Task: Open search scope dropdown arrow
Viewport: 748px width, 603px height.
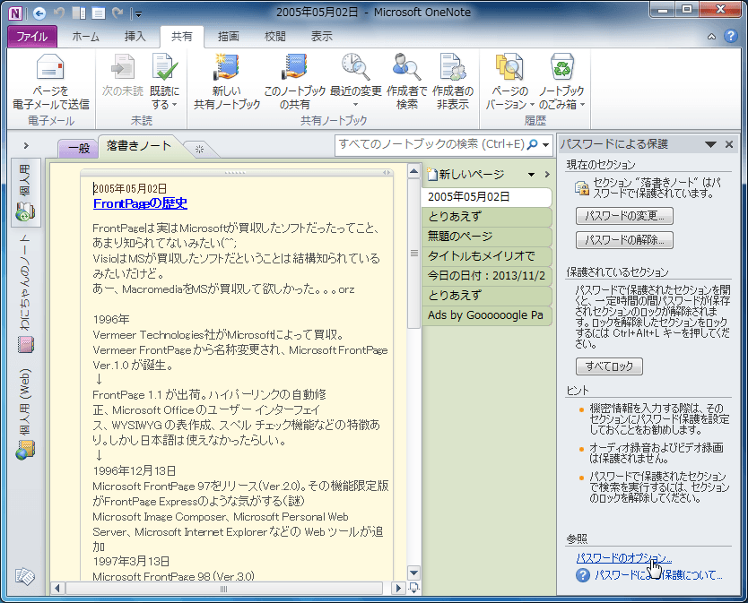Action: click(545, 145)
